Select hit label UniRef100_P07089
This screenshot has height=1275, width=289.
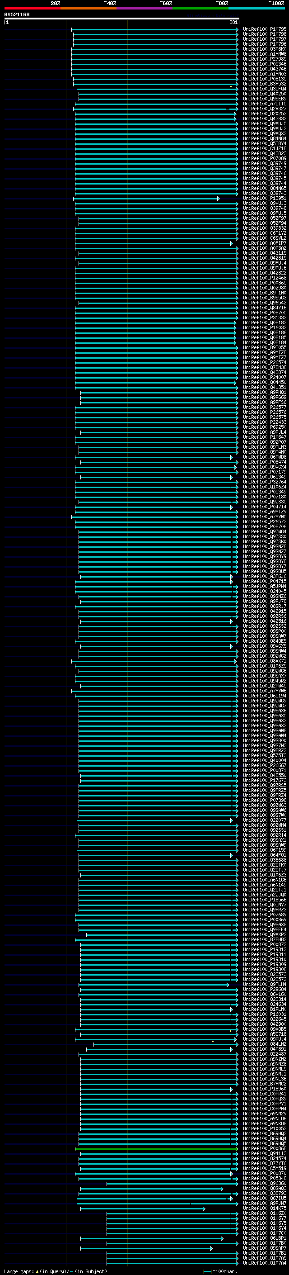(x=264, y=158)
